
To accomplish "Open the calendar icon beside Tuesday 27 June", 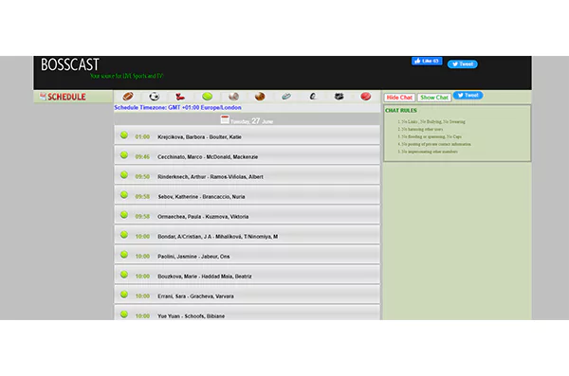I will tap(225, 119).
